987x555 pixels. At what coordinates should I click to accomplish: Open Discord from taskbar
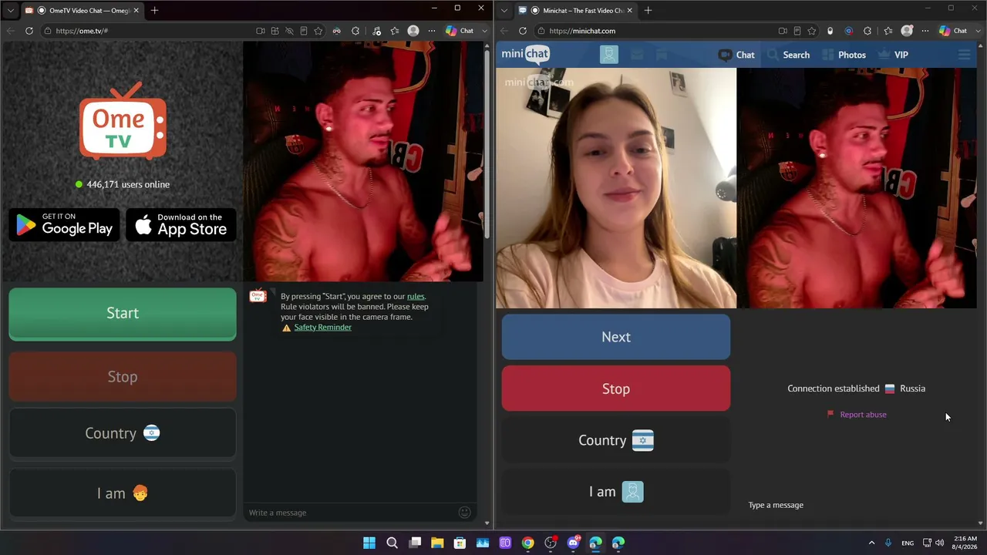pos(573,543)
